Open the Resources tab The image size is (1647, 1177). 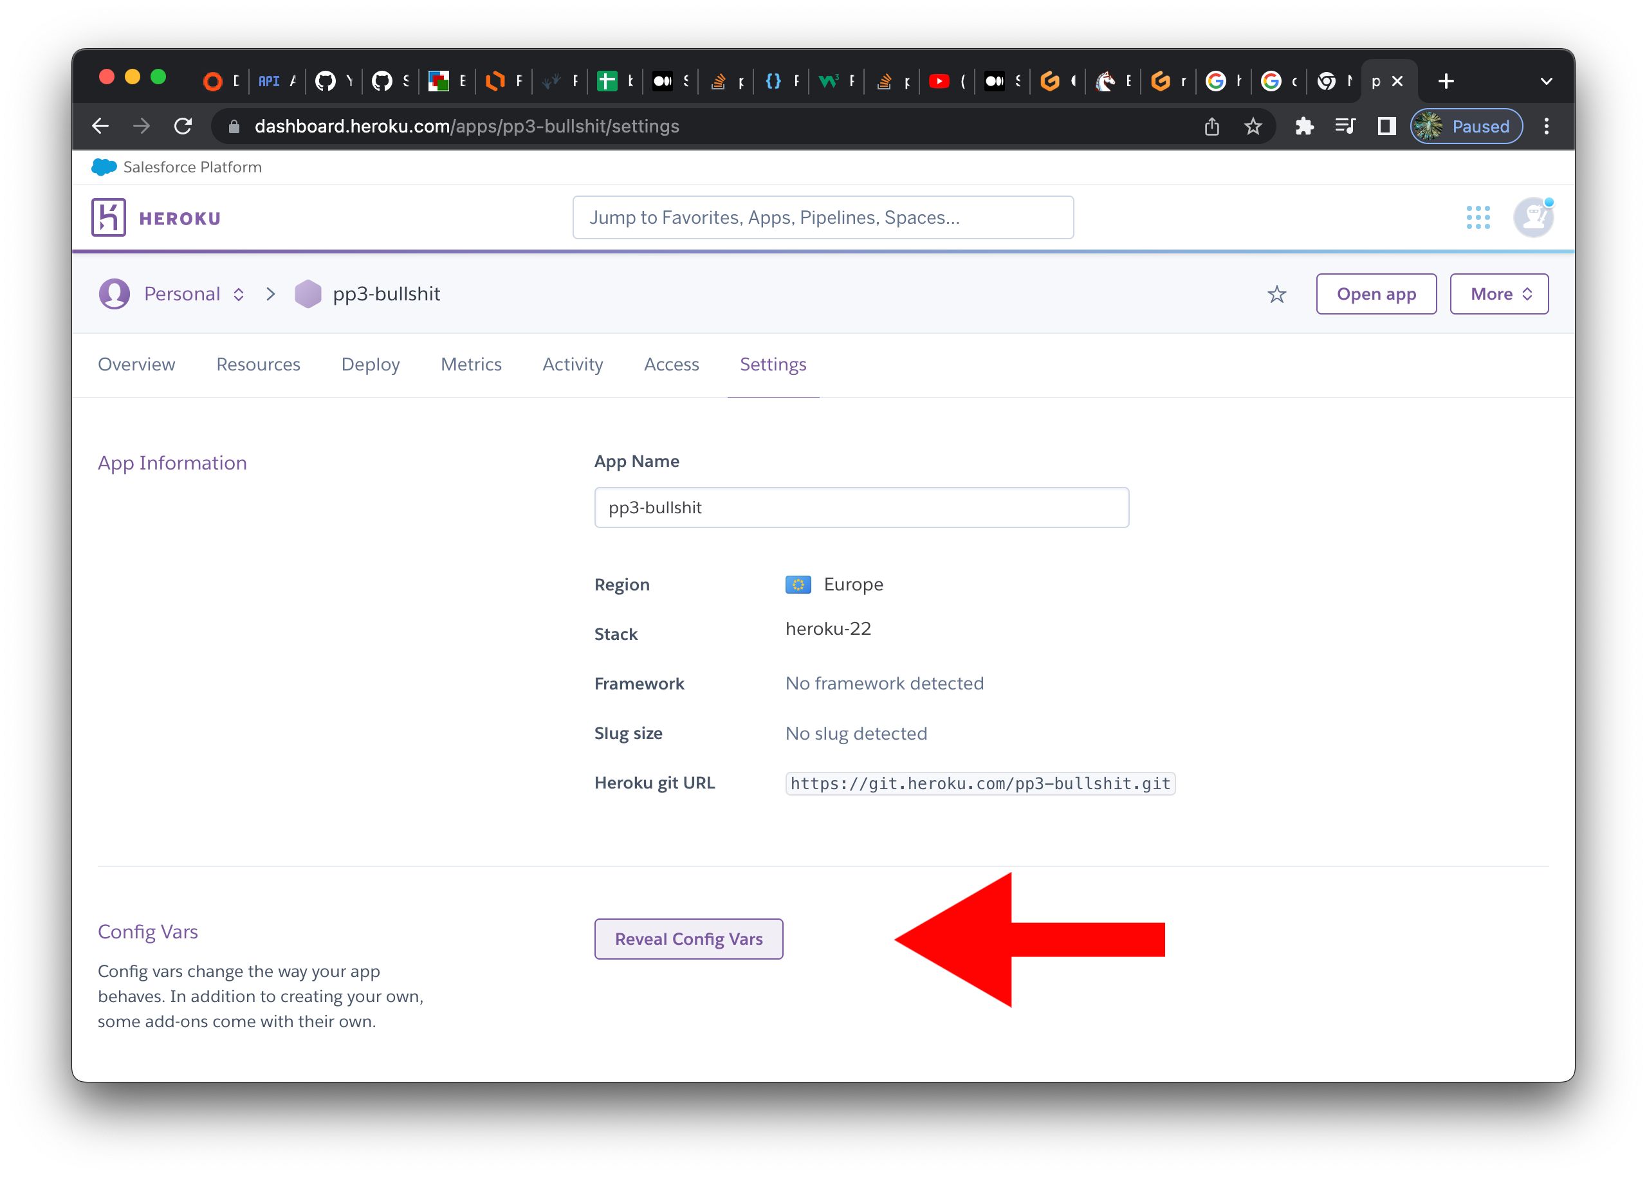[x=258, y=365]
